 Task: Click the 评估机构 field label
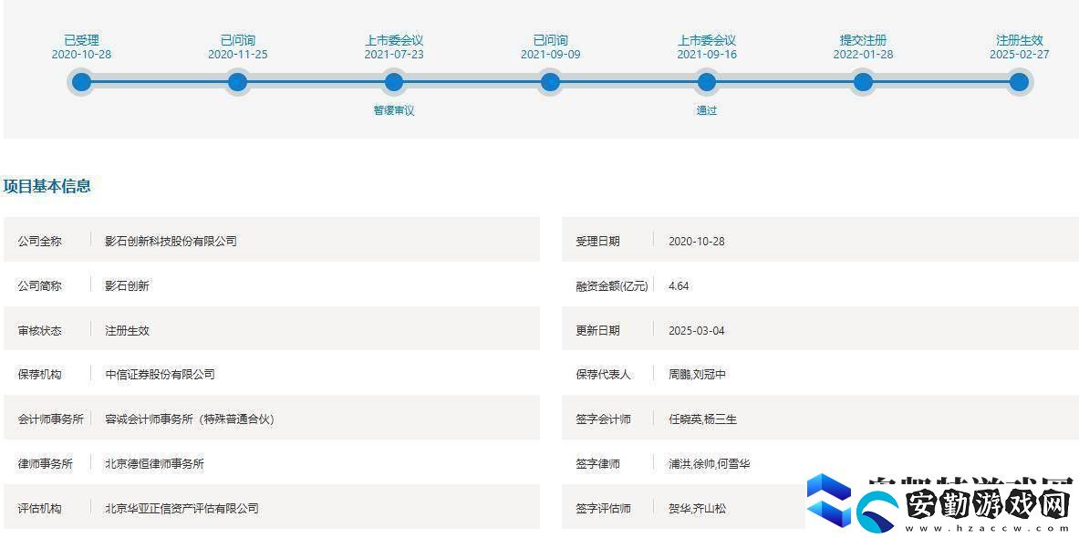point(39,509)
